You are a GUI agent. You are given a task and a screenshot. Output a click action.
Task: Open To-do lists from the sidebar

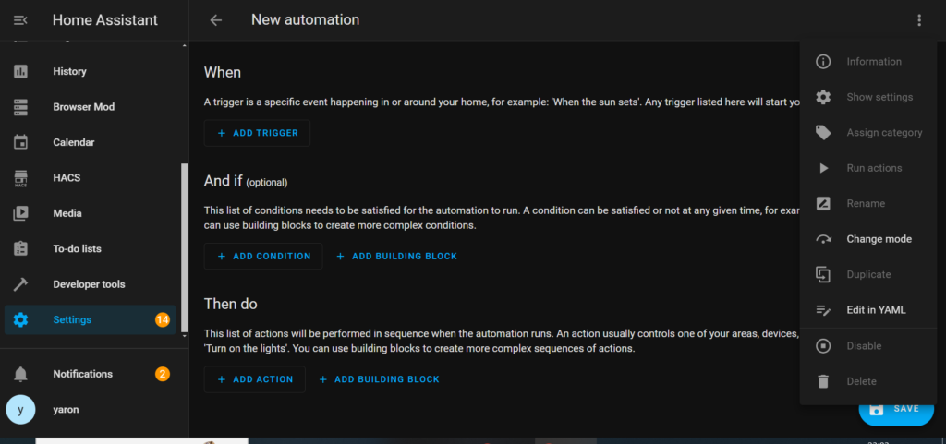(91, 249)
